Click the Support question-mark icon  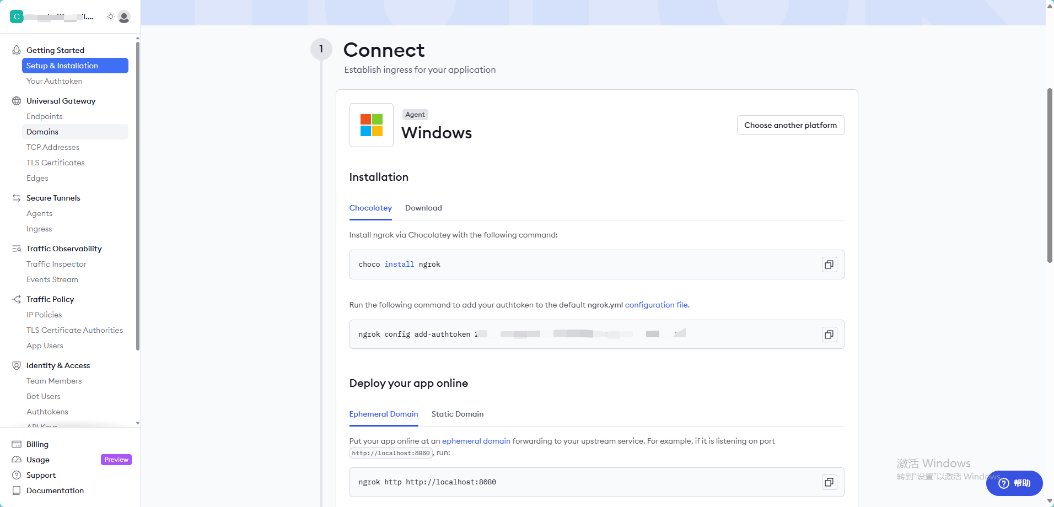17,475
